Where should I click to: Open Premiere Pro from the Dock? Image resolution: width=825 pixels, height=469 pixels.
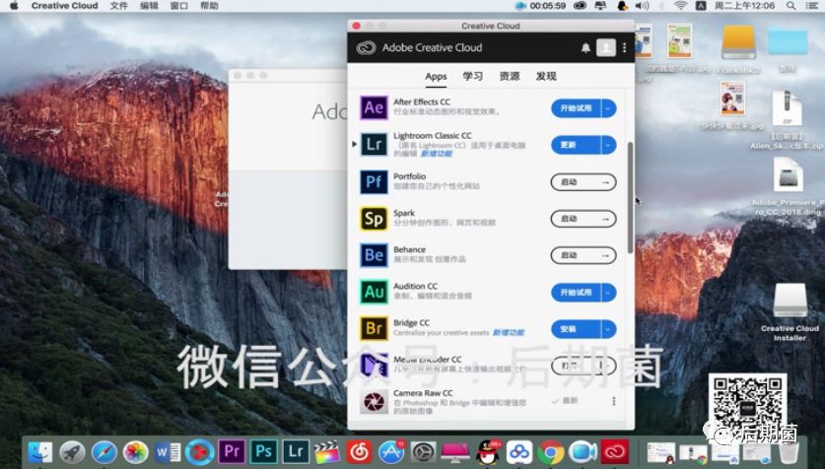[x=232, y=451]
